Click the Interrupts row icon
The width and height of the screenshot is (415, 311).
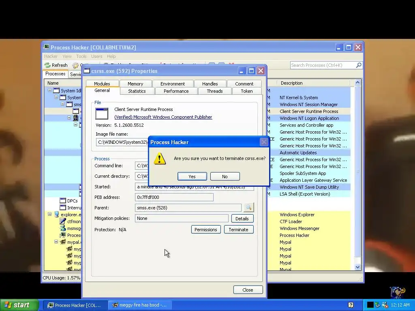click(63, 207)
